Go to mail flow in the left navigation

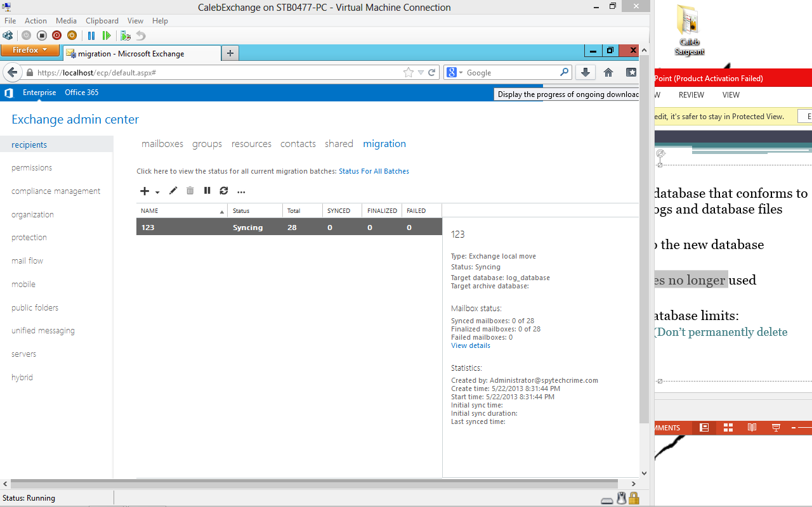[x=27, y=261]
